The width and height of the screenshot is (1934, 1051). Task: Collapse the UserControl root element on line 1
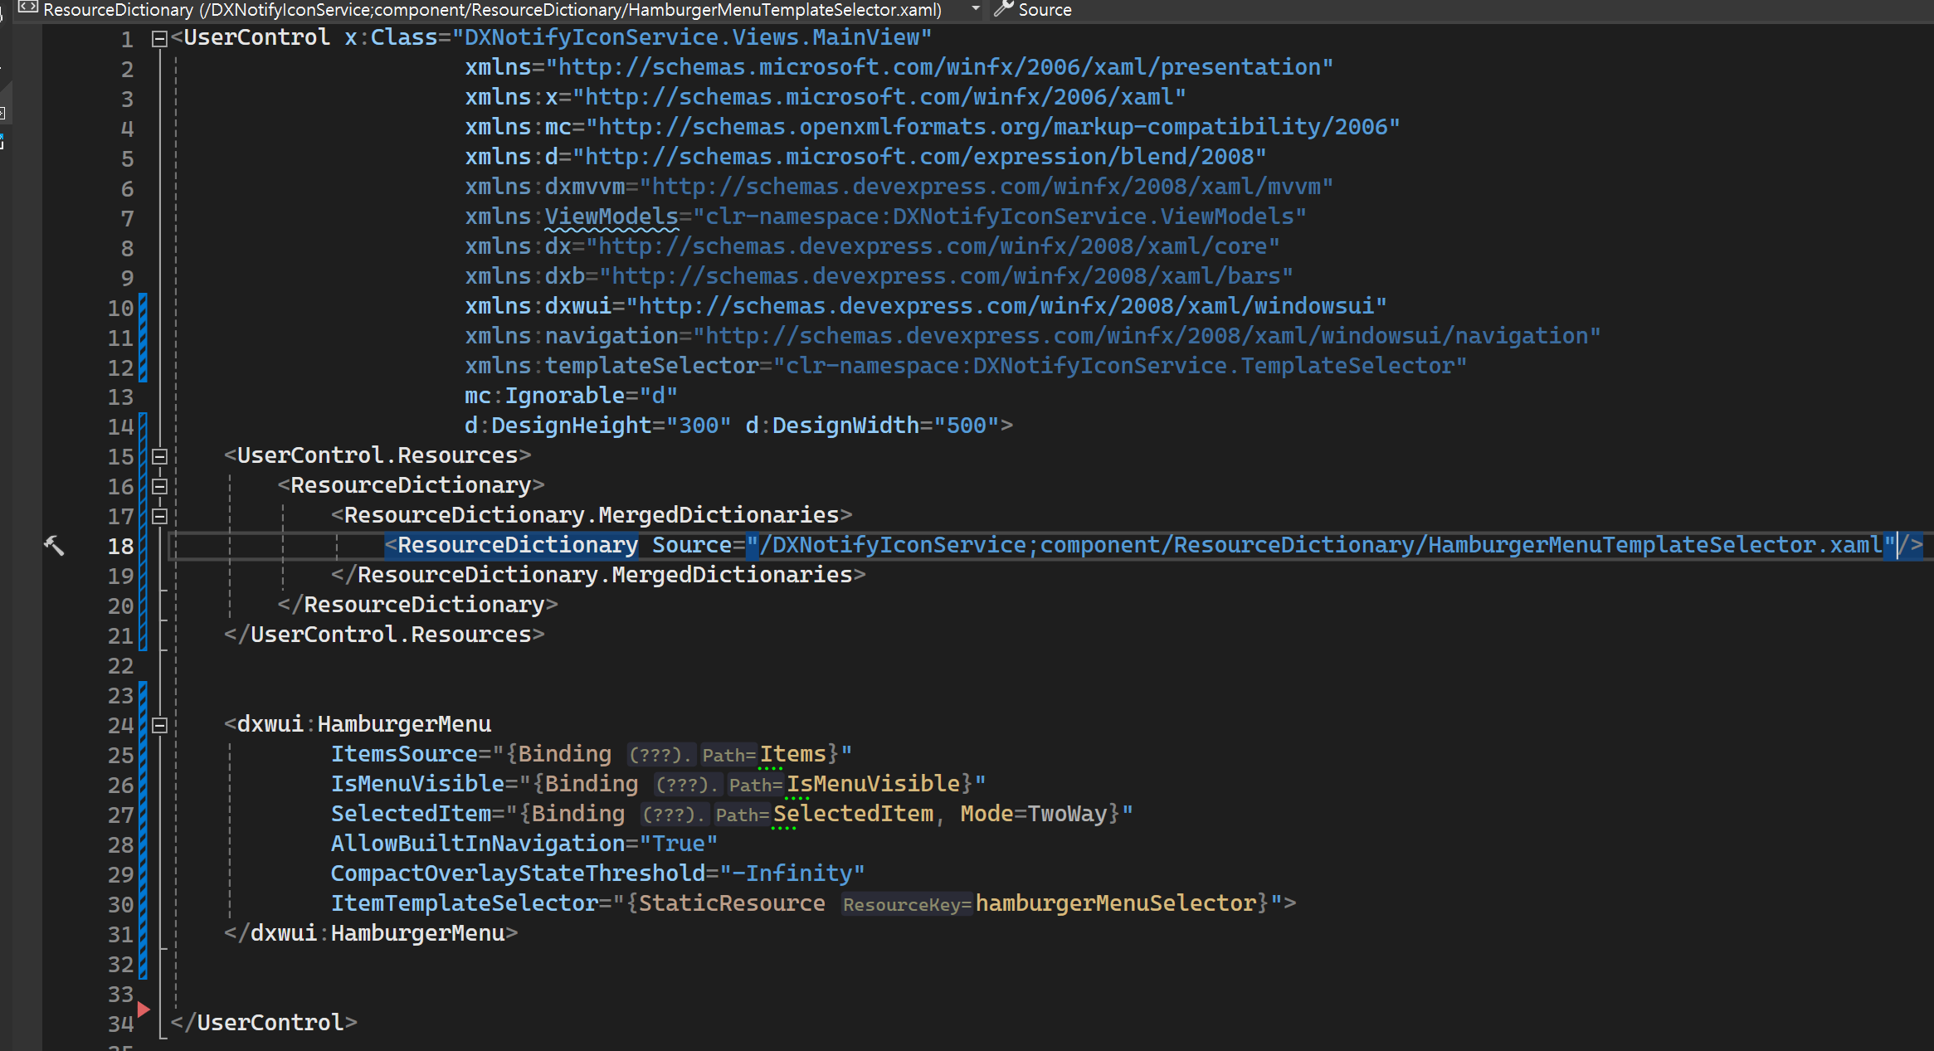point(160,38)
